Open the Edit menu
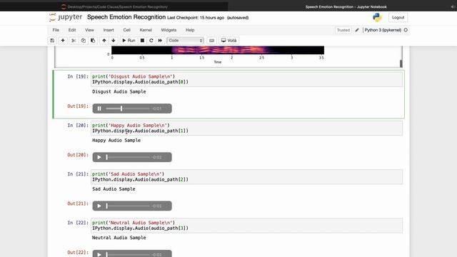The width and height of the screenshot is (457, 257). (72, 30)
